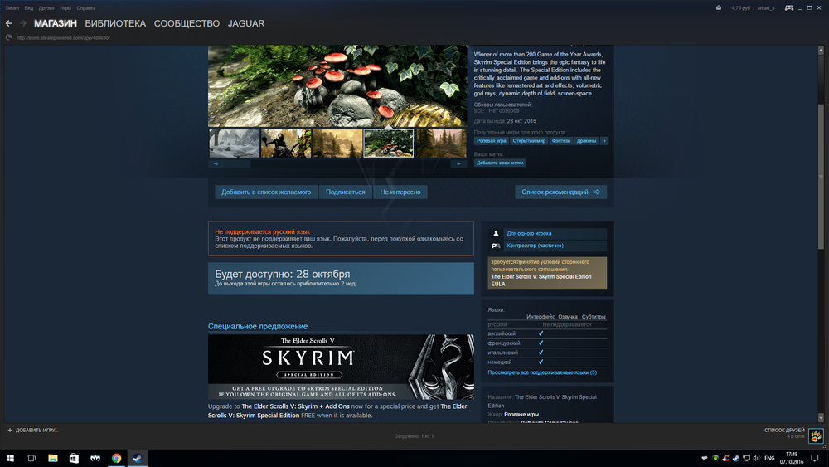
Task: Click Добавить свои метки button
Action: [500, 163]
